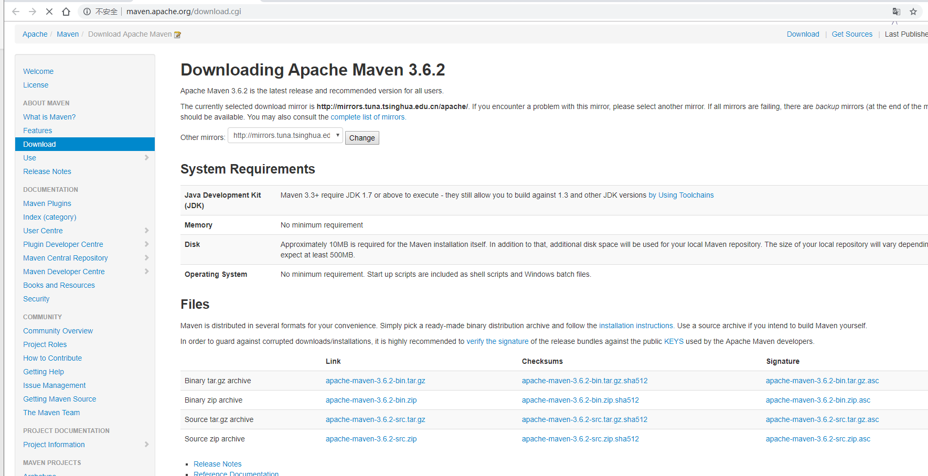The image size is (928, 476).
Task: Expand the Use submenu chevron
Action: (x=146, y=158)
